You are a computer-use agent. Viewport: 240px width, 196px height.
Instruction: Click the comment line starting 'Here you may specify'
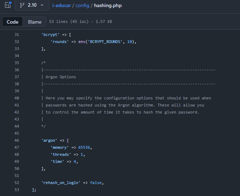[128, 98]
